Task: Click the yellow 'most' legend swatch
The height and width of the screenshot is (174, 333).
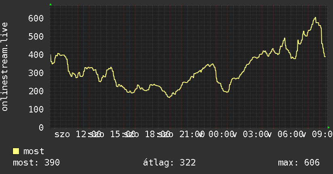Action: point(16,151)
